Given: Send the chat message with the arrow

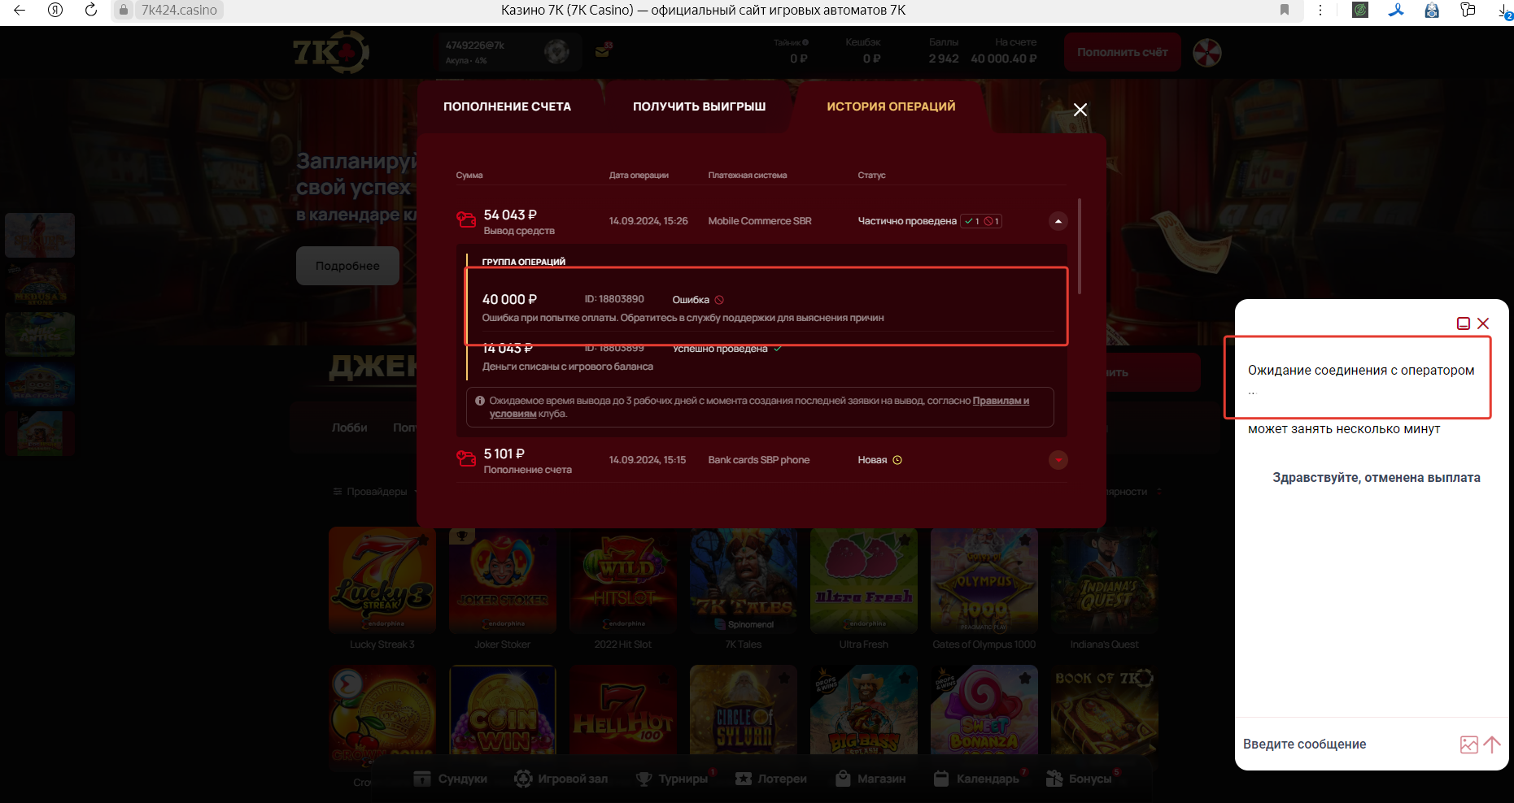Looking at the screenshot, I should point(1492,744).
